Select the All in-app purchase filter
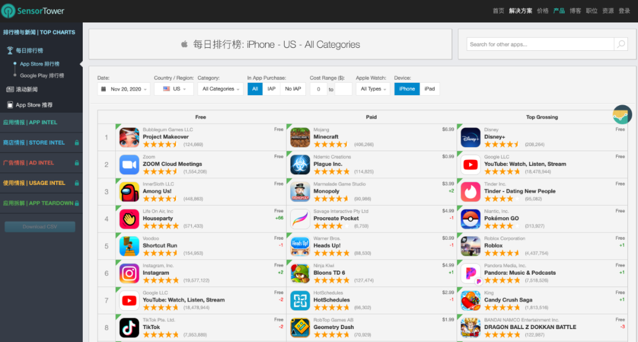This screenshot has height=342, width=638. [x=255, y=89]
